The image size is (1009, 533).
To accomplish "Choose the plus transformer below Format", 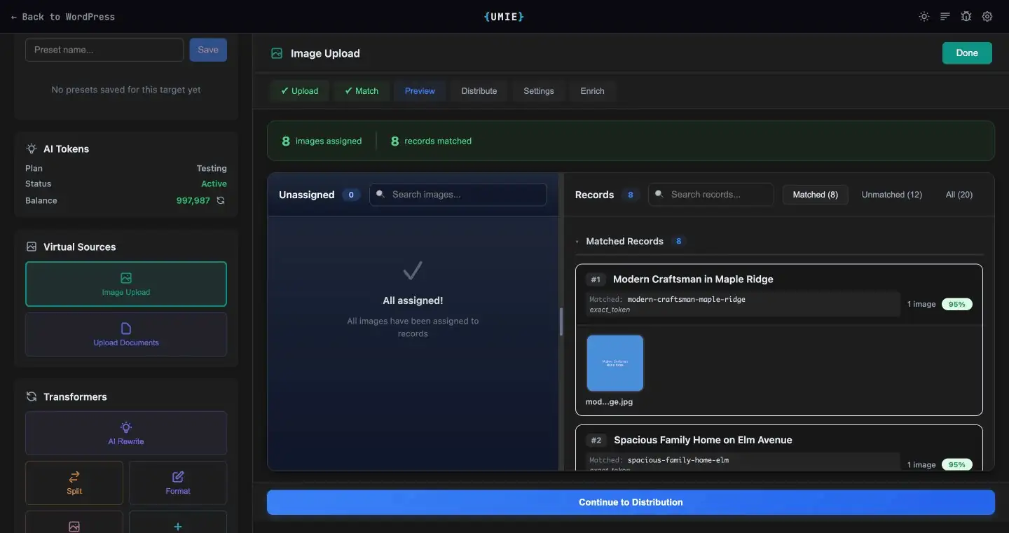I will [x=178, y=522].
